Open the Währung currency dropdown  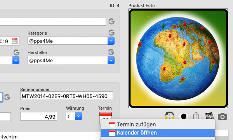[x=78, y=116]
